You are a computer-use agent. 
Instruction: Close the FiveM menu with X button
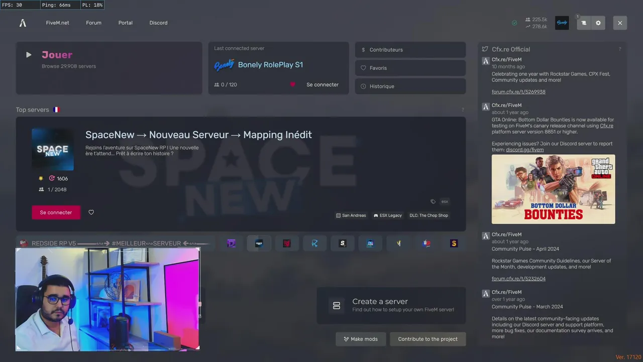[x=620, y=23]
